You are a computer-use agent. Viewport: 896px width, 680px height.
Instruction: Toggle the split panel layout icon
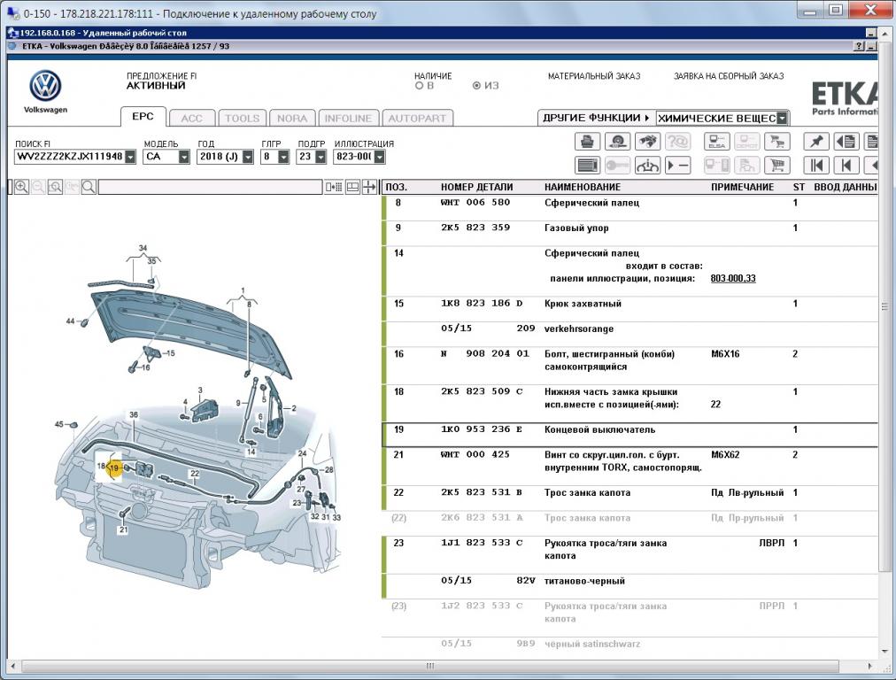[353, 187]
